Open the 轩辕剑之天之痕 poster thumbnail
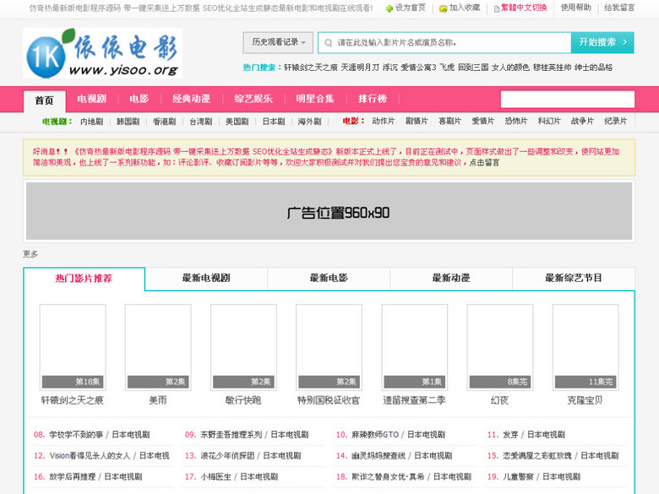The image size is (659, 494). (73, 347)
